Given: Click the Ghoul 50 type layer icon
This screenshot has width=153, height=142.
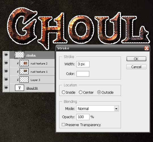Looking at the screenshot, I should 20,88.
